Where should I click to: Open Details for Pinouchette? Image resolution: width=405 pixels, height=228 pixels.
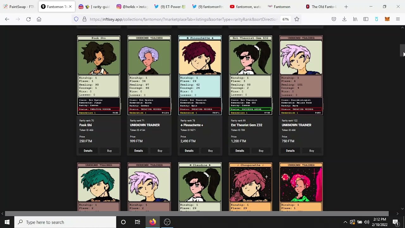189,151
